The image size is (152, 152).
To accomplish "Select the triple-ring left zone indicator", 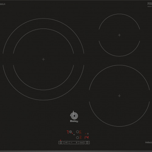I will [x=71, y=132].
